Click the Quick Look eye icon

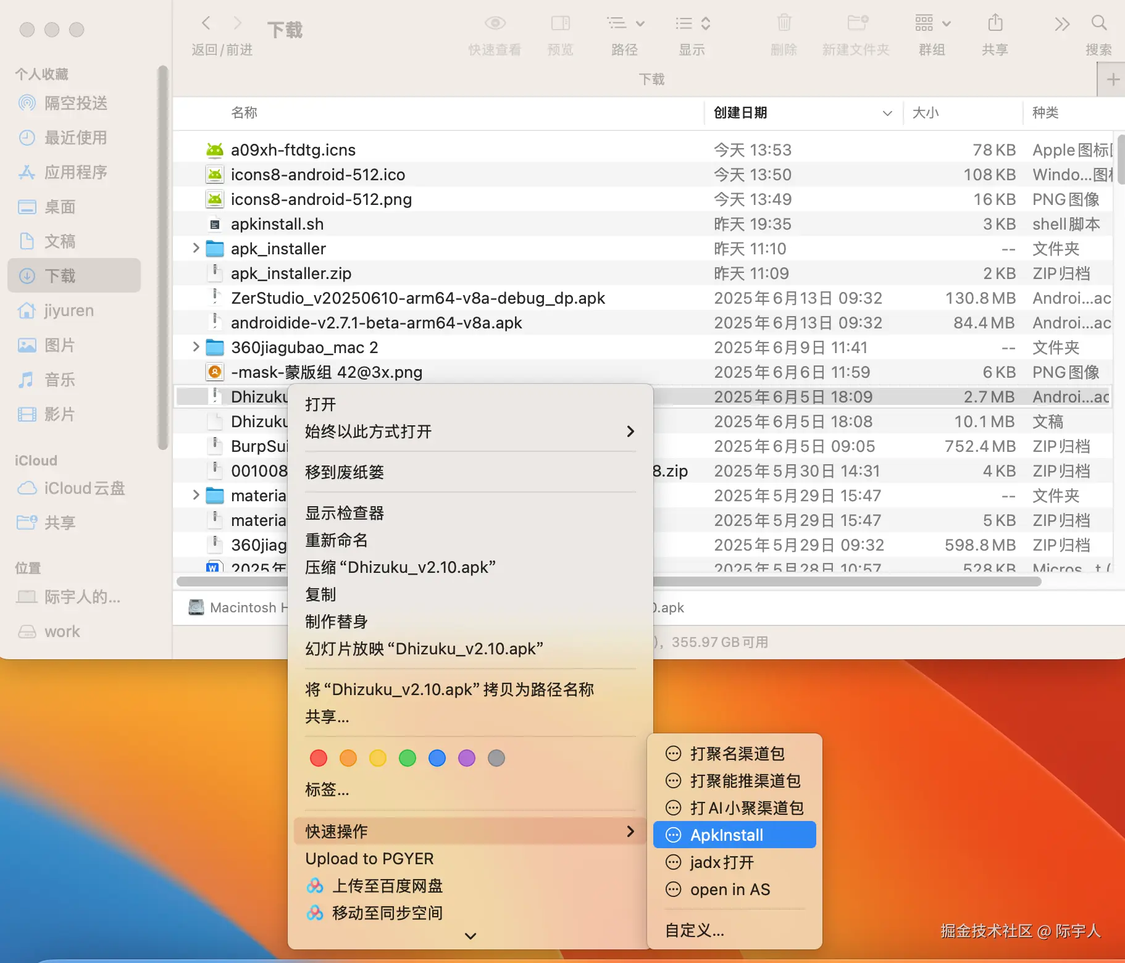pos(495,23)
